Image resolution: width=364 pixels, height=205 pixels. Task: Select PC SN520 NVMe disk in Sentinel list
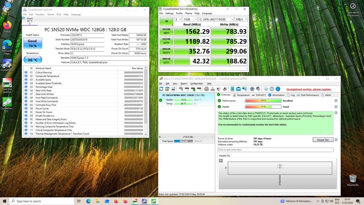click(186, 99)
